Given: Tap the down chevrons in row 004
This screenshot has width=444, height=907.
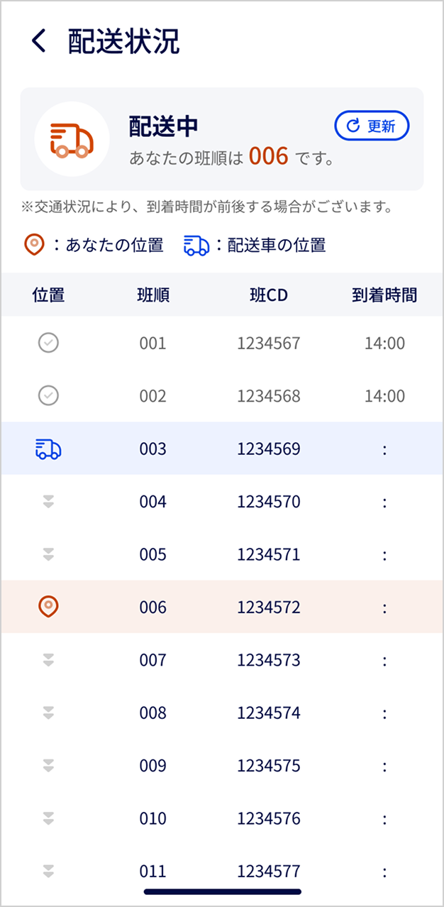Looking at the screenshot, I should coord(48,502).
